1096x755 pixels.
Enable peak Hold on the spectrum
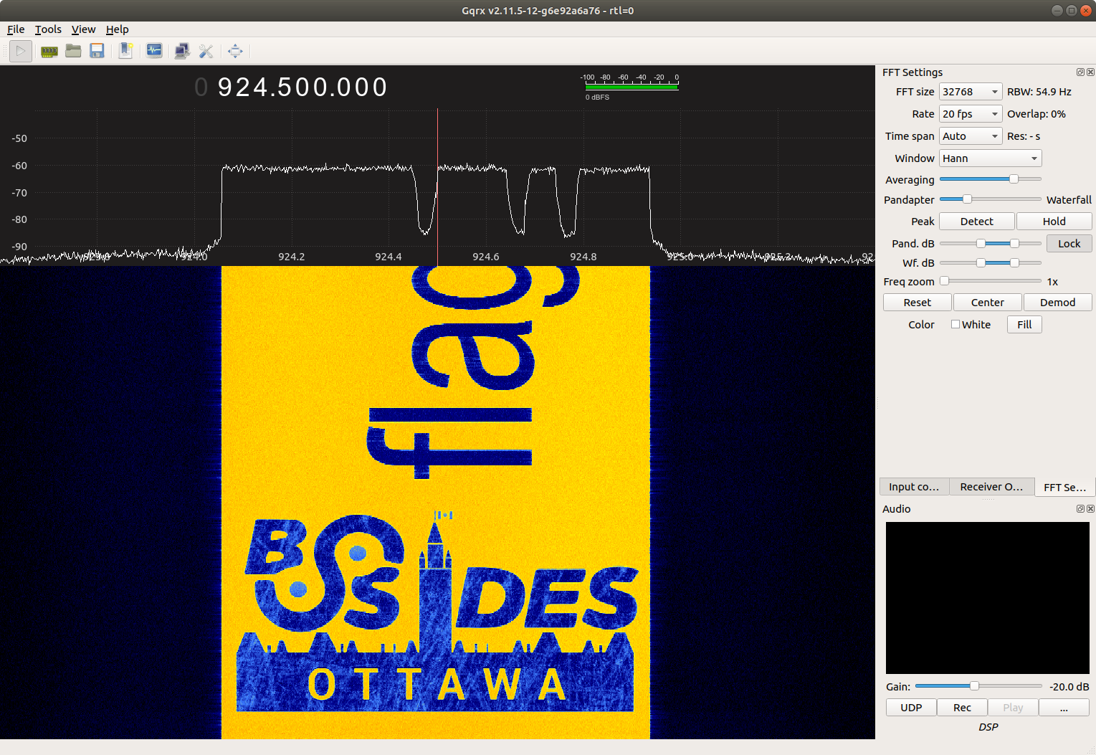[x=1054, y=221]
